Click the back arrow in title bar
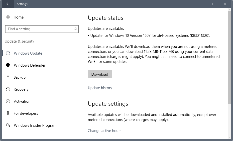 point(8,4)
